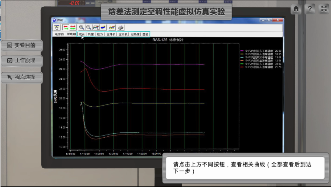Click the multicolor curve chart icon
This screenshot has width=331, height=187.
[112, 27]
